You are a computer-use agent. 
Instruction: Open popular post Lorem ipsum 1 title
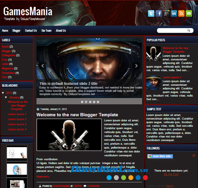tap(172, 78)
